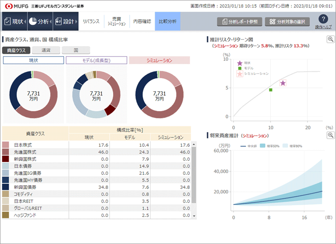Click the 分析対象の選択 button
The height and width of the screenshot is (244, 336).
pos(287,21)
